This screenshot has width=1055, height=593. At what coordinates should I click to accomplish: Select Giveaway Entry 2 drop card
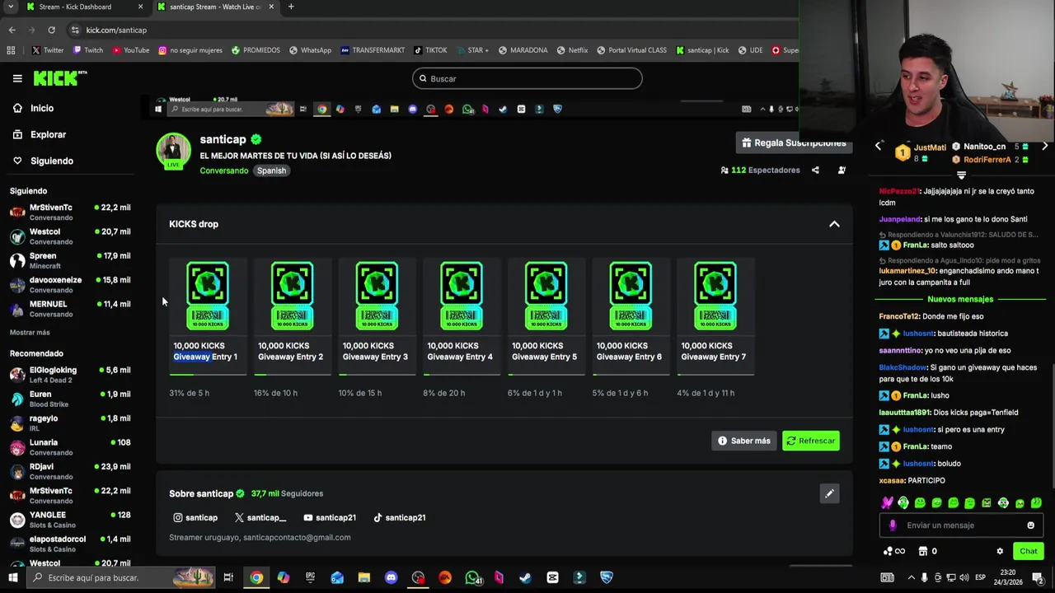[x=292, y=317]
